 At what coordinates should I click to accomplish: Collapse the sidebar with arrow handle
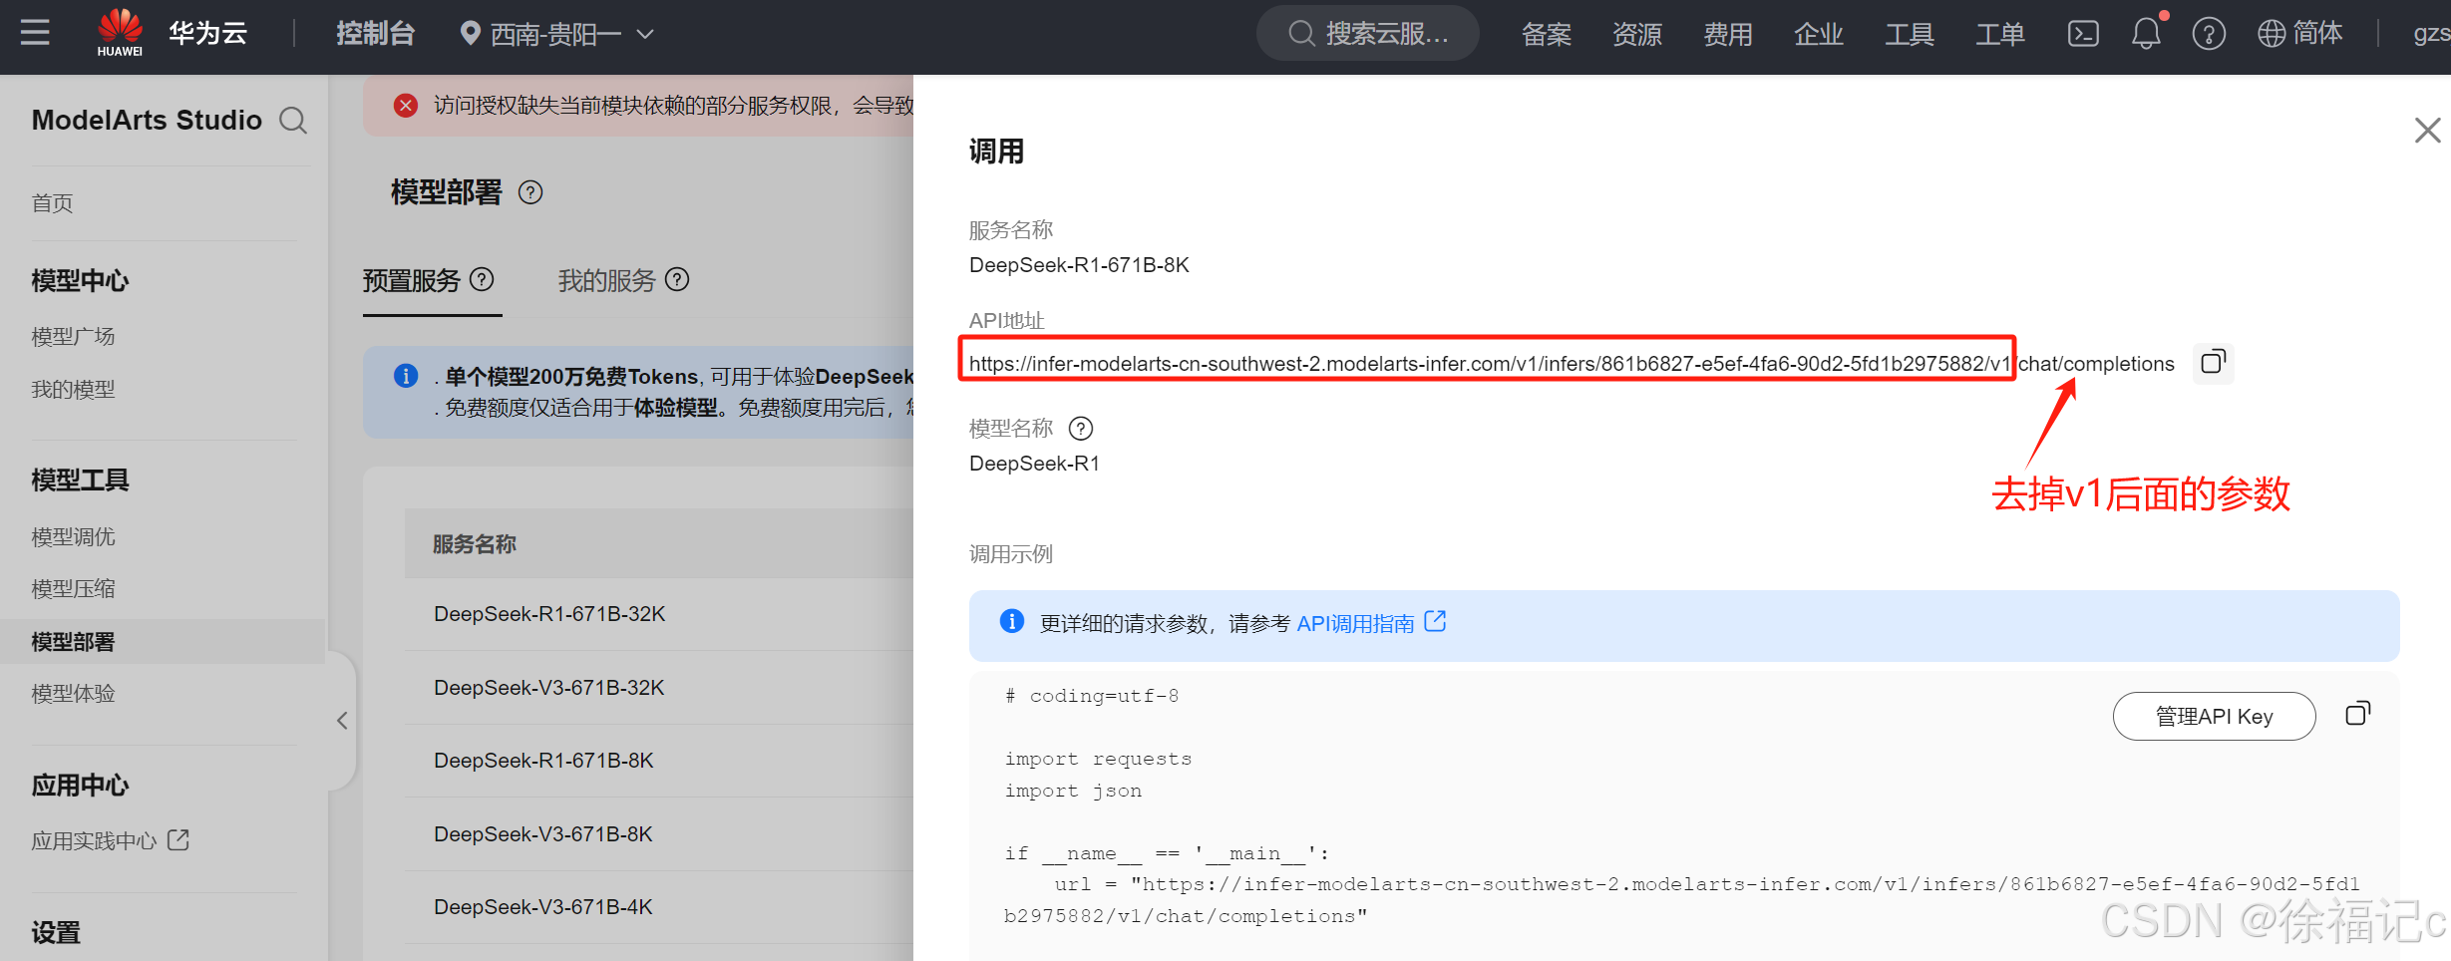[x=342, y=721]
